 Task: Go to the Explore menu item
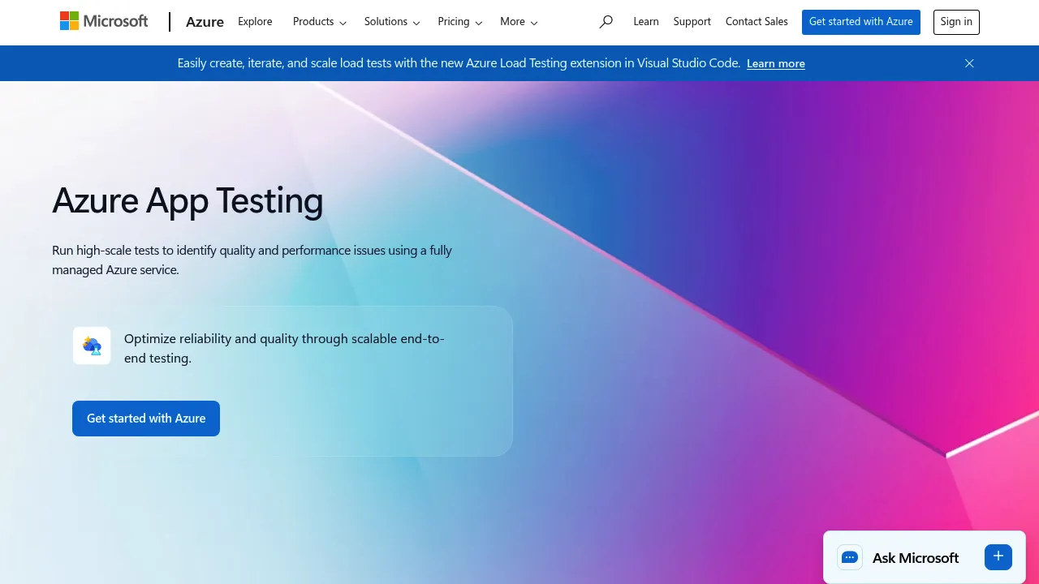coord(255,22)
